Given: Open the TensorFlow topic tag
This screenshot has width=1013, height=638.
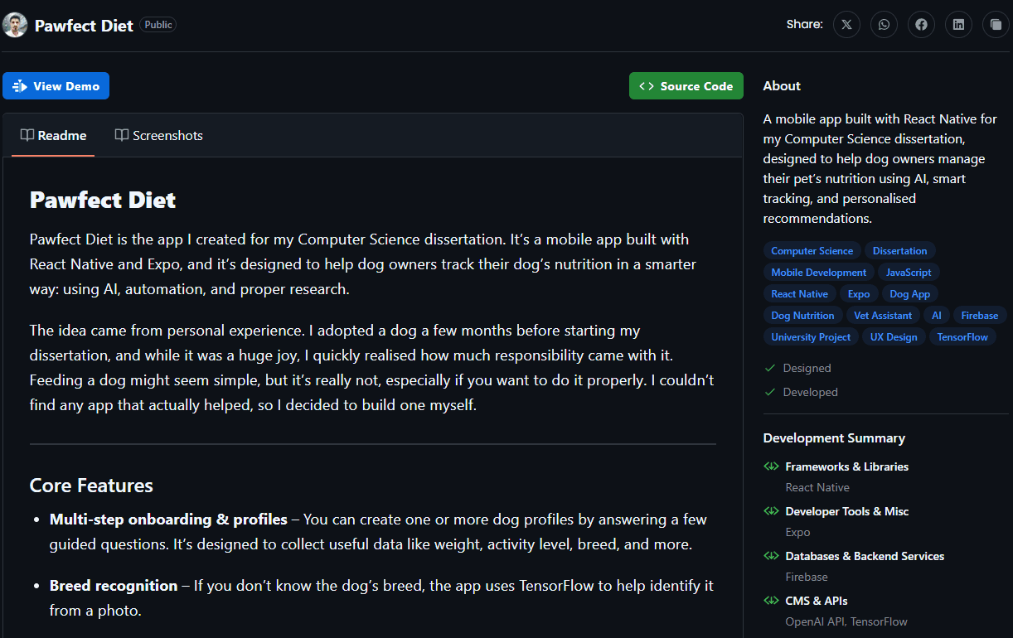Looking at the screenshot, I should coord(962,337).
